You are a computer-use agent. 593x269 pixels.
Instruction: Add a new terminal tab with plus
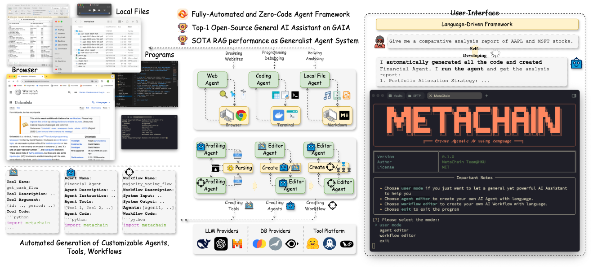point(486,96)
